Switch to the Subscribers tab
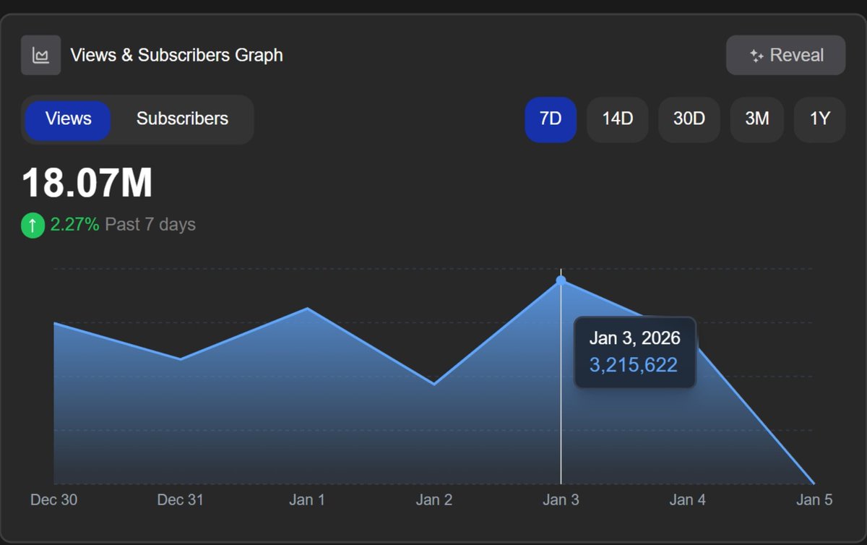This screenshot has height=545, width=867. [182, 119]
